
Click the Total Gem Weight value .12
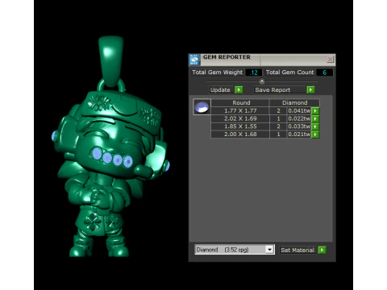click(x=254, y=72)
